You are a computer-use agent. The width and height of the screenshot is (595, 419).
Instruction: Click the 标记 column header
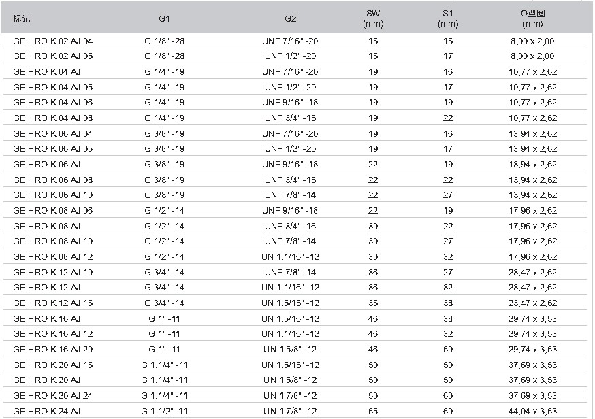21,18
